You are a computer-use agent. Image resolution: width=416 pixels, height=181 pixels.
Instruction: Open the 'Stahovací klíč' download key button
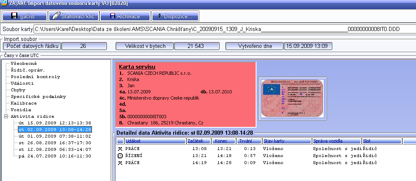73,16
